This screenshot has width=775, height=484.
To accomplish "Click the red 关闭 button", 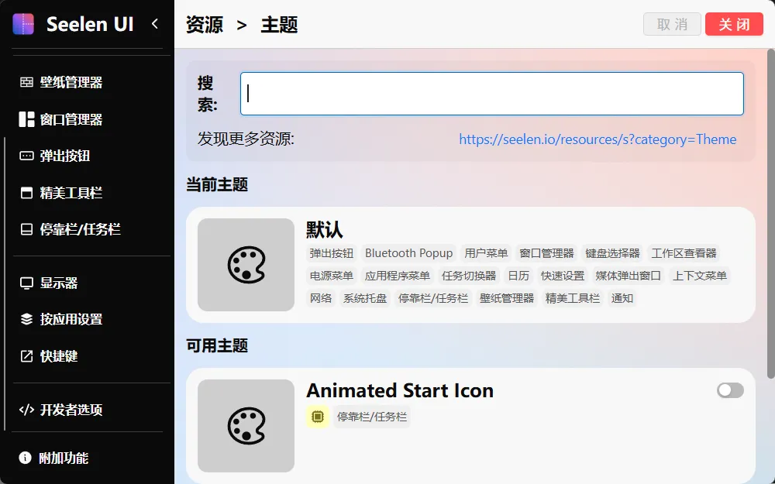I will [734, 24].
